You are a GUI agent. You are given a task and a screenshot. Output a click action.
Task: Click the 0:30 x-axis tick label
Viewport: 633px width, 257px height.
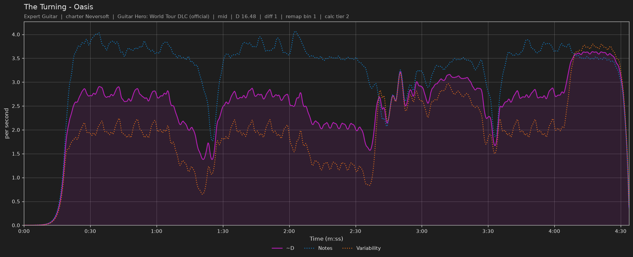[90, 231]
